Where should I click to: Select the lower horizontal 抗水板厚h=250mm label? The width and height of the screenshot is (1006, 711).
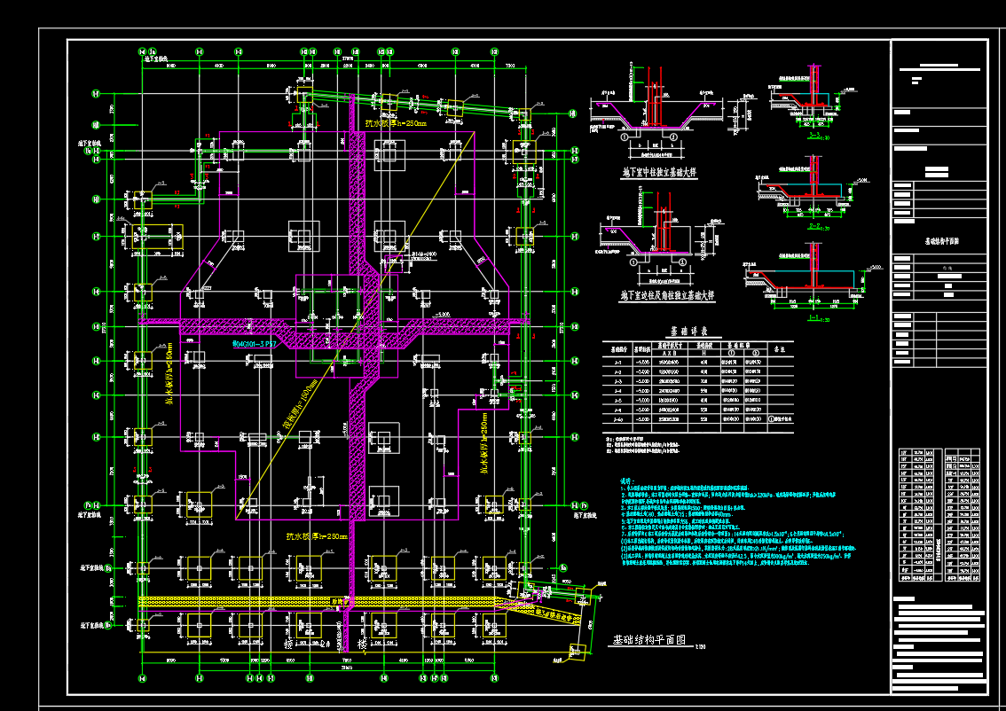317,536
